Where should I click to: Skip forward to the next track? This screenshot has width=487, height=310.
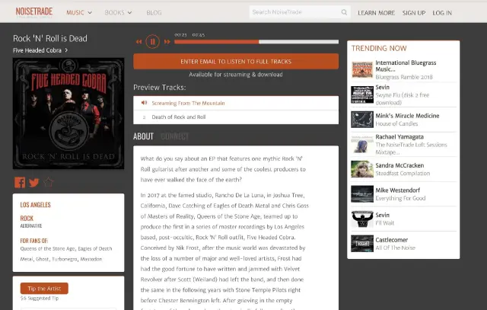click(x=167, y=42)
